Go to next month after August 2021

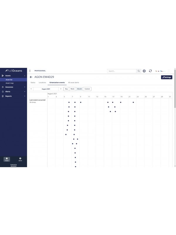tap(61, 89)
